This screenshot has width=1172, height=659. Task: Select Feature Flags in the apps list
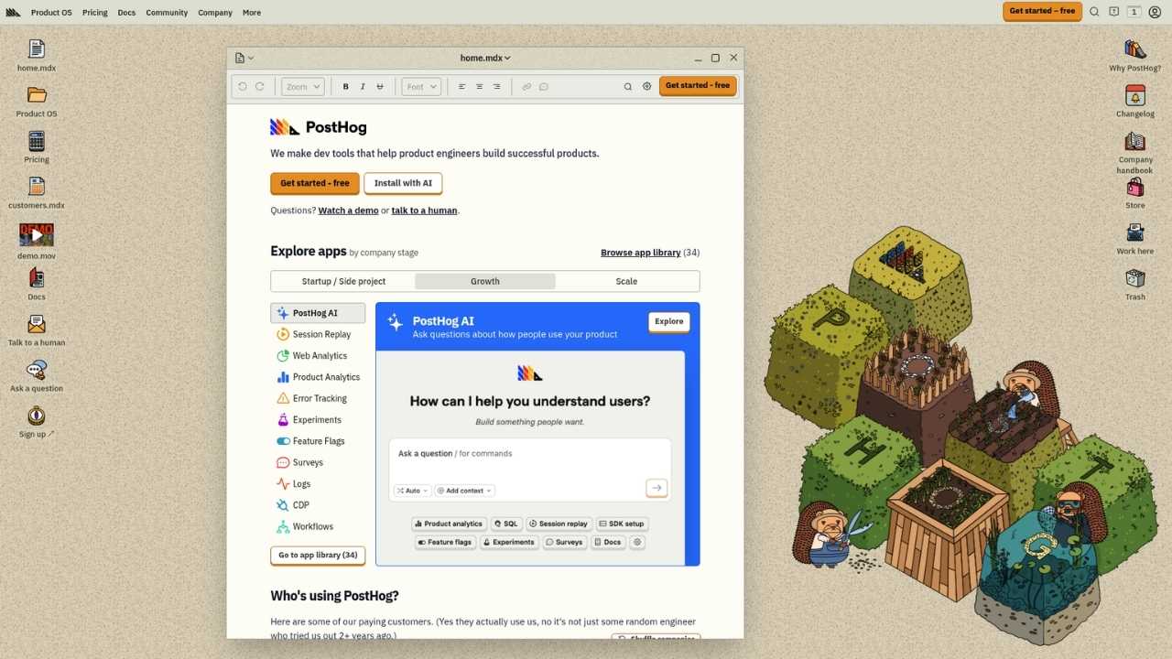pyautogui.click(x=318, y=441)
